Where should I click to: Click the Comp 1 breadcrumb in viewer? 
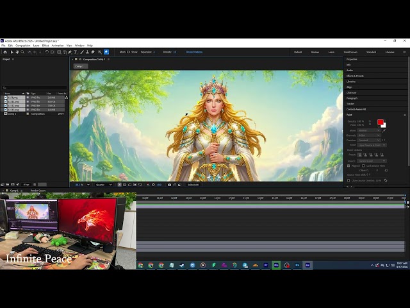point(79,67)
